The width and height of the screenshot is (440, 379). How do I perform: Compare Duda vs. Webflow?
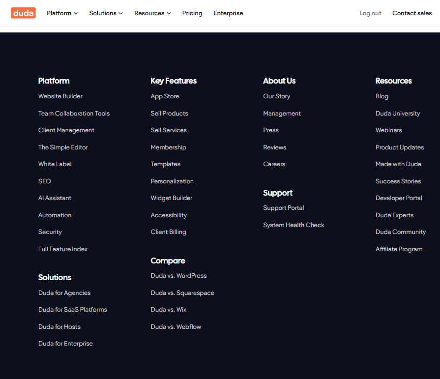click(x=176, y=327)
